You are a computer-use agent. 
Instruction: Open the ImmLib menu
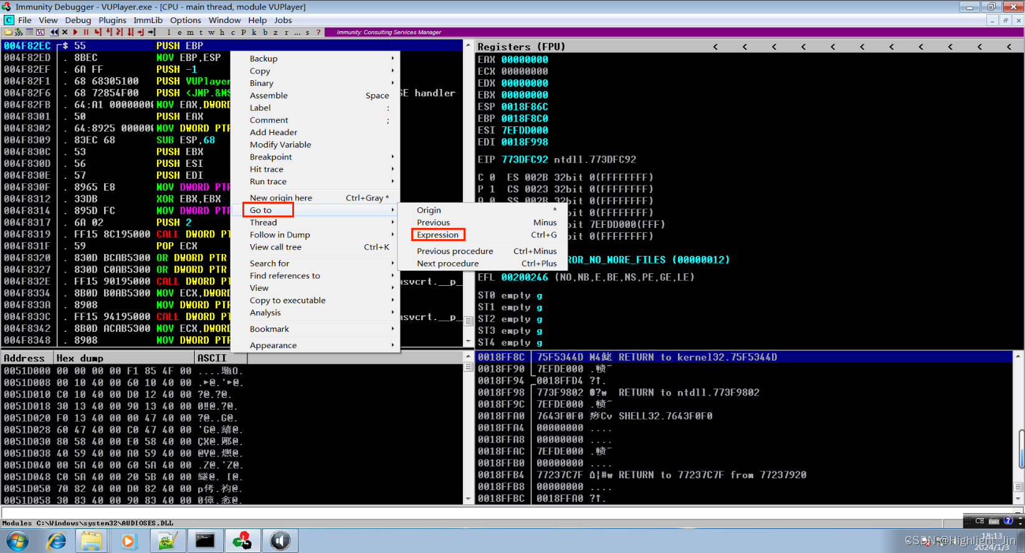click(148, 20)
